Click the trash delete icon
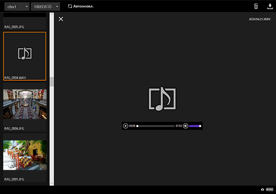 tap(256, 6)
